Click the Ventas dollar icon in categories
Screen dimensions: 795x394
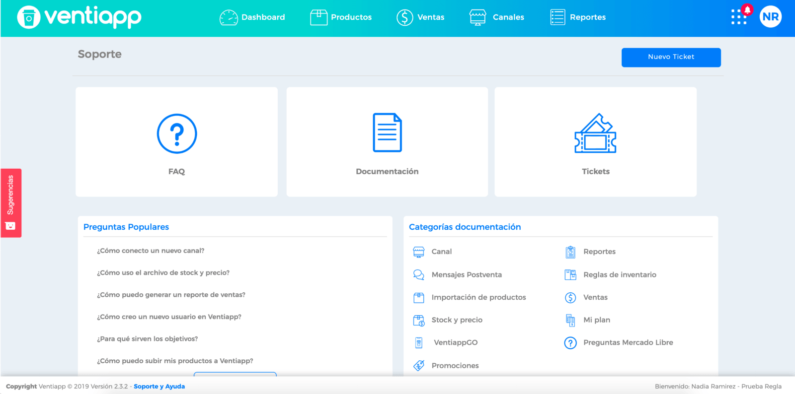570,298
